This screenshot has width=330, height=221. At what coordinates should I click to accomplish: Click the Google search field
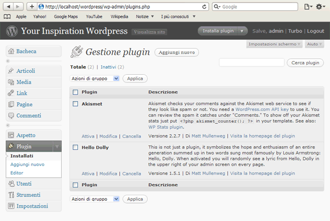255,7
